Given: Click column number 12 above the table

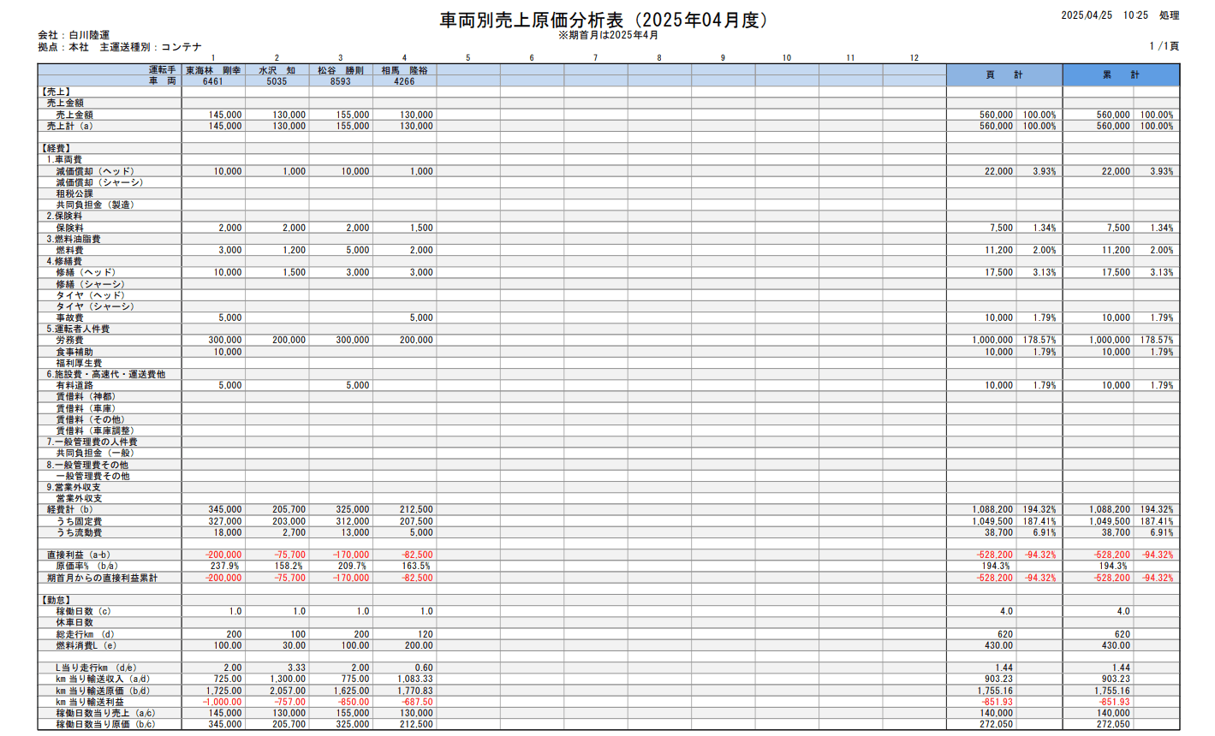Looking at the screenshot, I should (x=914, y=58).
